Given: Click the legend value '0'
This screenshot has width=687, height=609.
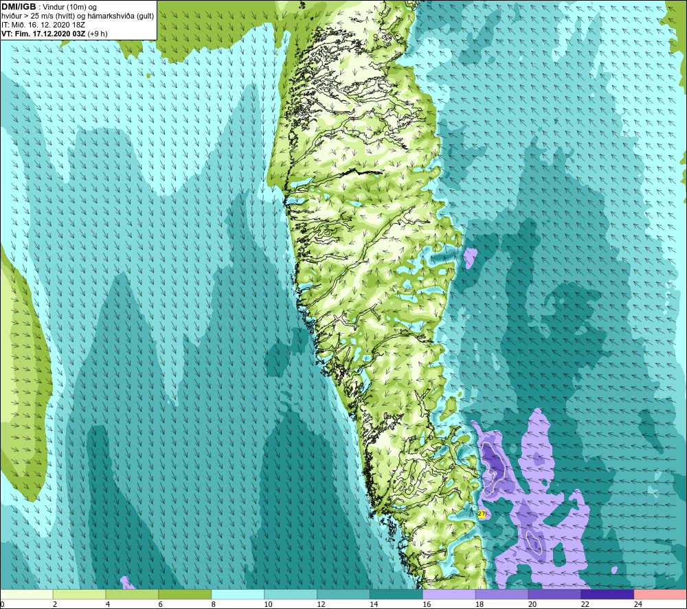Looking at the screenshot, I should click(x=2, y=604).
